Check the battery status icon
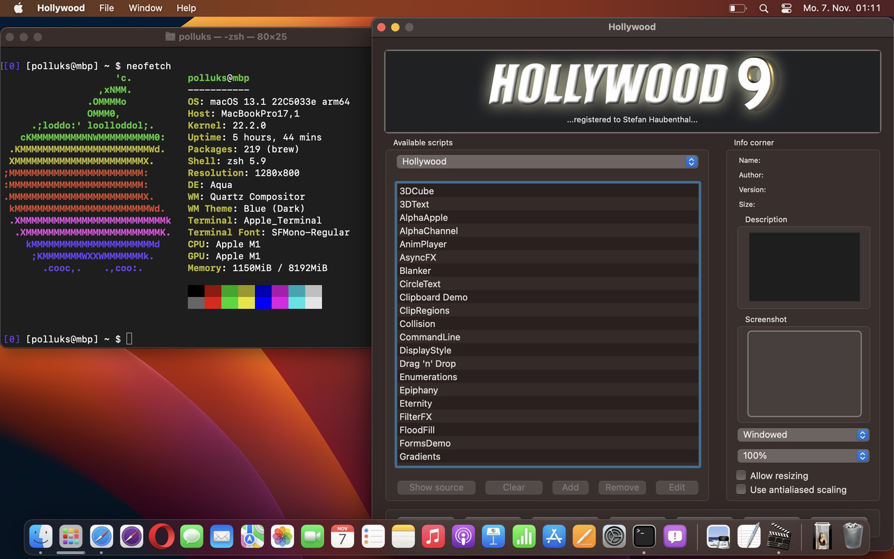The width and height of the screenshot is (894, 559). (738, 8)
